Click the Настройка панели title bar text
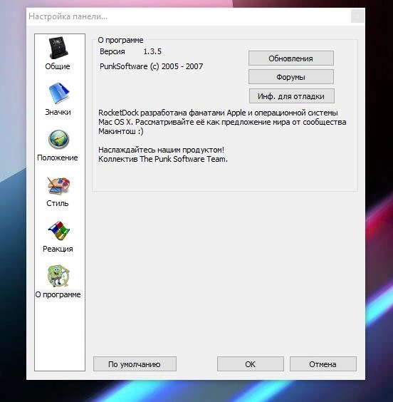Viewport: 393px width, 402px height. tap(68, 16)
